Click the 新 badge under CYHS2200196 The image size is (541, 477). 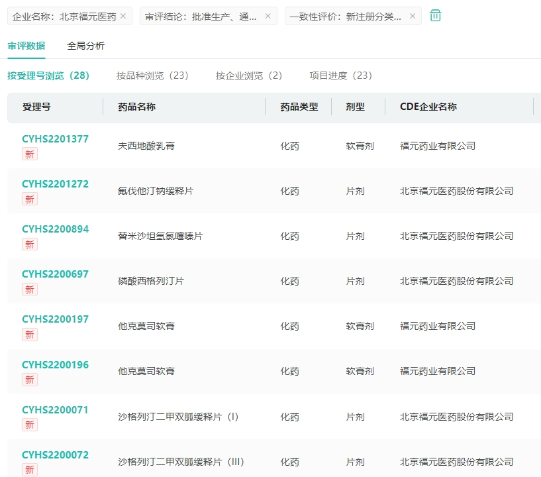(x=30, y=380)
